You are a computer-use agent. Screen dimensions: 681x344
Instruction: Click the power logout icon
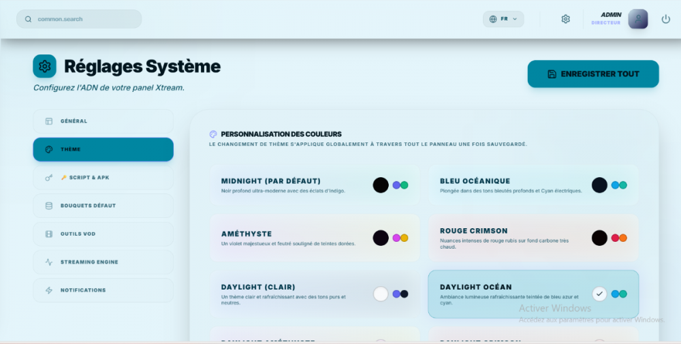pos(665,19)
